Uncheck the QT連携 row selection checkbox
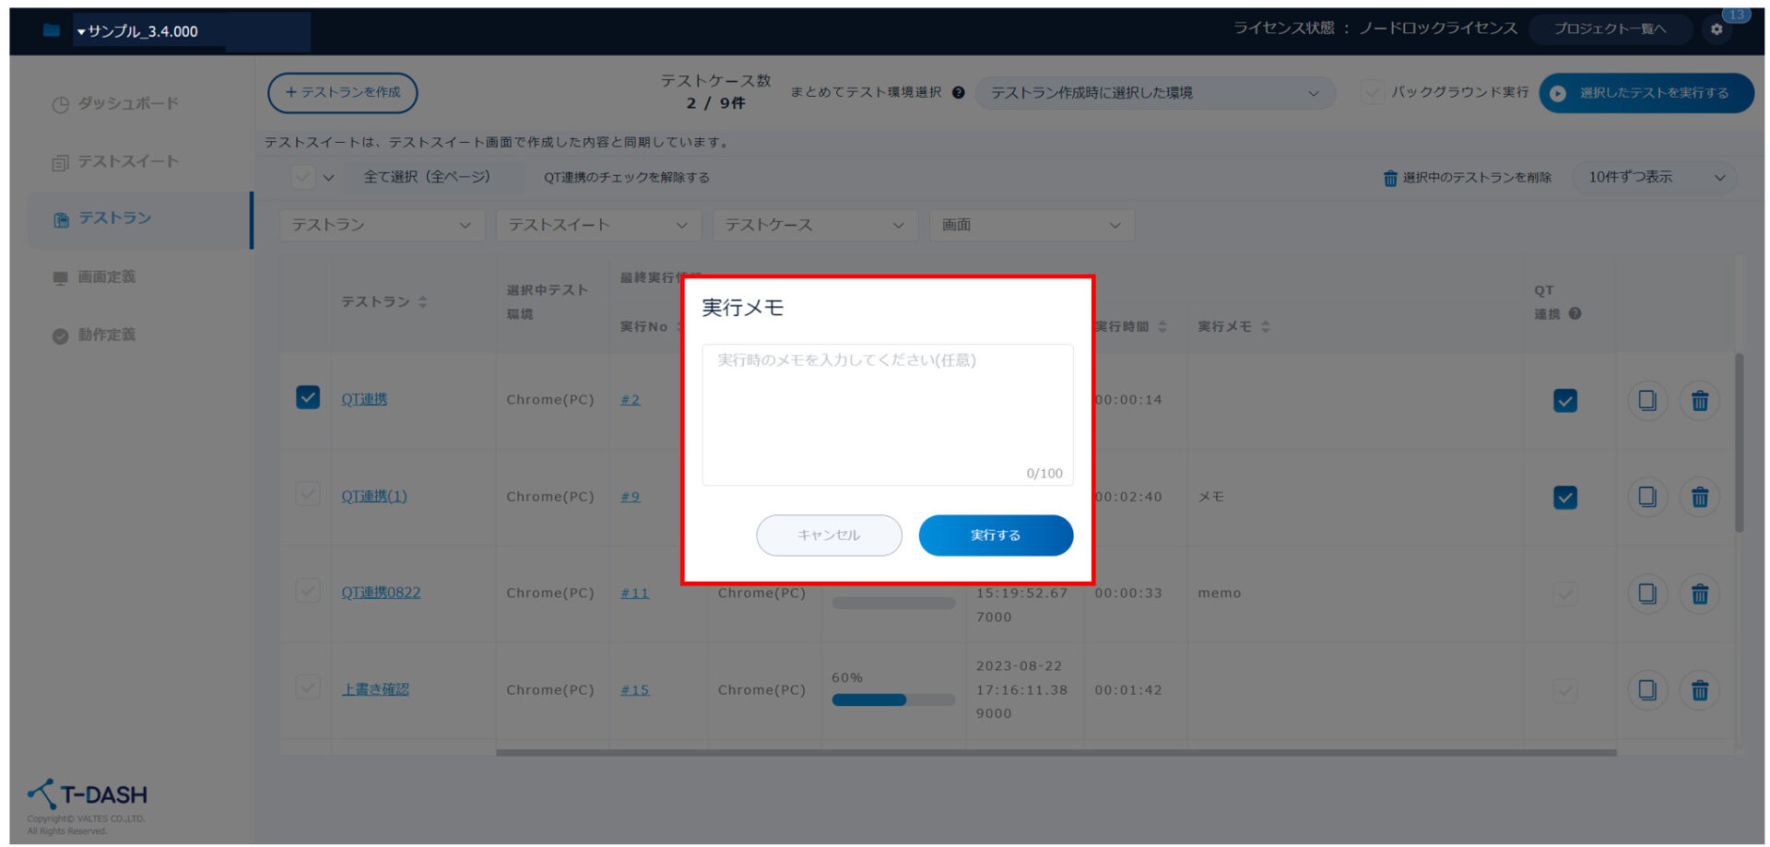 (308, 397)
